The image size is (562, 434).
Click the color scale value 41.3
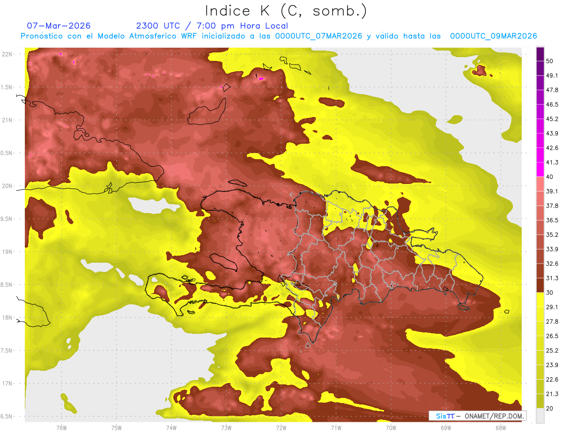pos(552,162)
